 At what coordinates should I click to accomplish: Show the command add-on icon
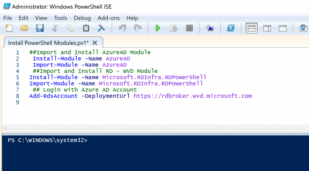(303, 28)
